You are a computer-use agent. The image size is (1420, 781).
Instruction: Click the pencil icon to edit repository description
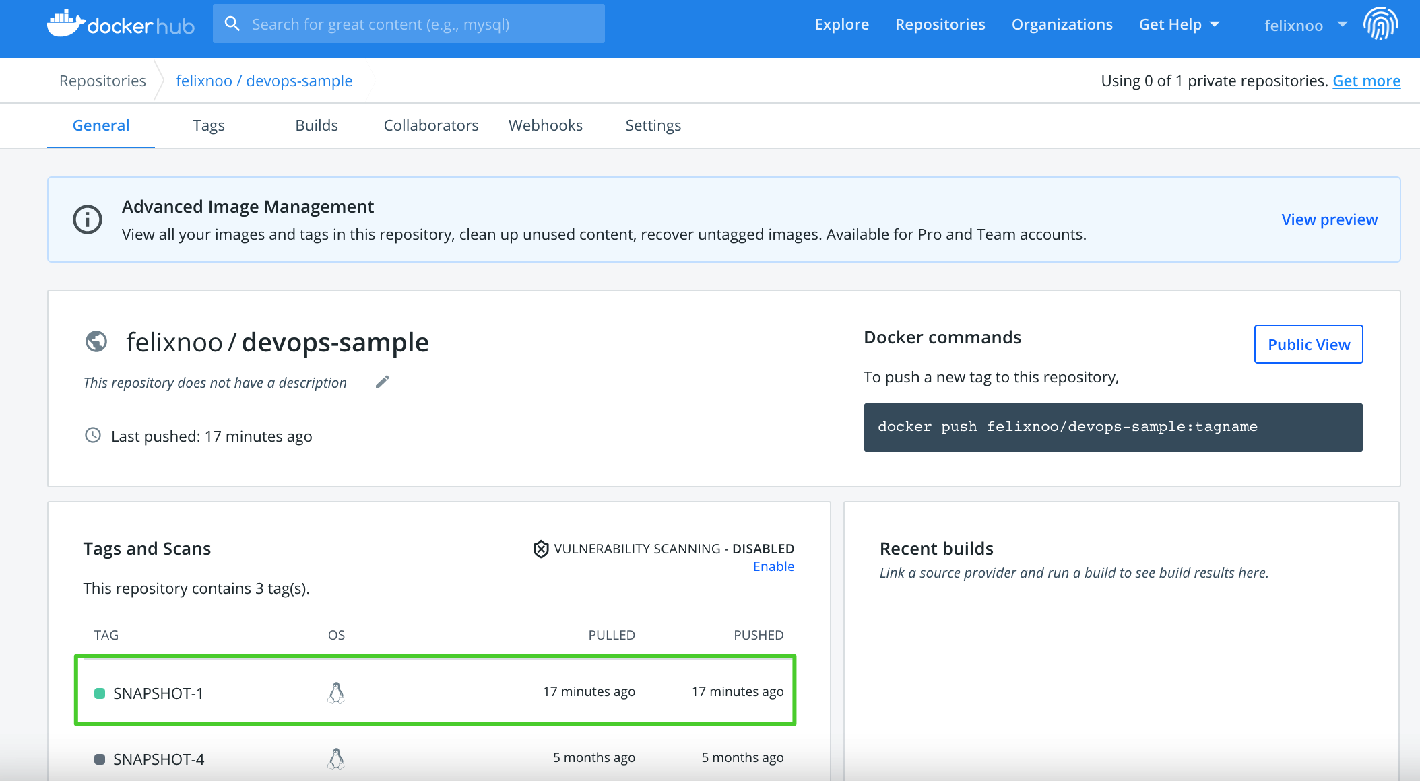click(x=382, y=382)
